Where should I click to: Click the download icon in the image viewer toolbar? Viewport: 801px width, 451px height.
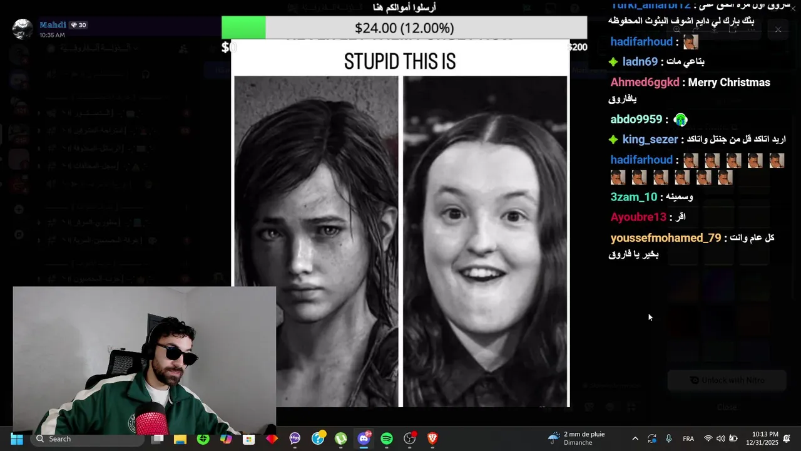tap(713, 29)
